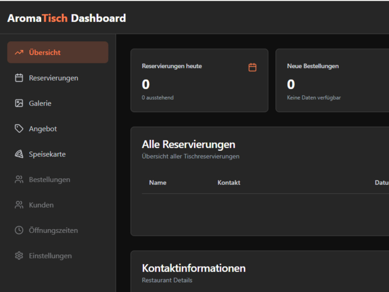
Task: Click the calendar icon beside Reservierungen
Action: tap(19, 78)
